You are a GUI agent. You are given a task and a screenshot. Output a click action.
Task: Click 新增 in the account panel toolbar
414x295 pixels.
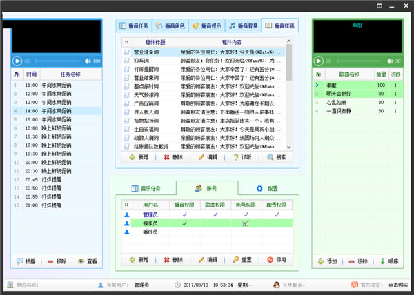[x=139, y=260]
